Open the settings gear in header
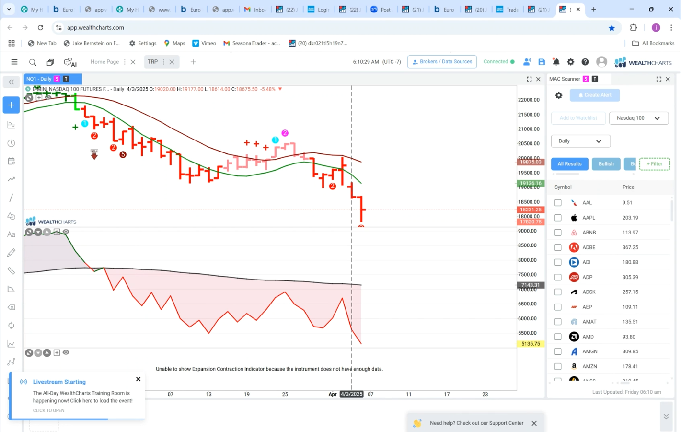Image resolution: width=681 pixels, height=432 pixels. point(570,62)
